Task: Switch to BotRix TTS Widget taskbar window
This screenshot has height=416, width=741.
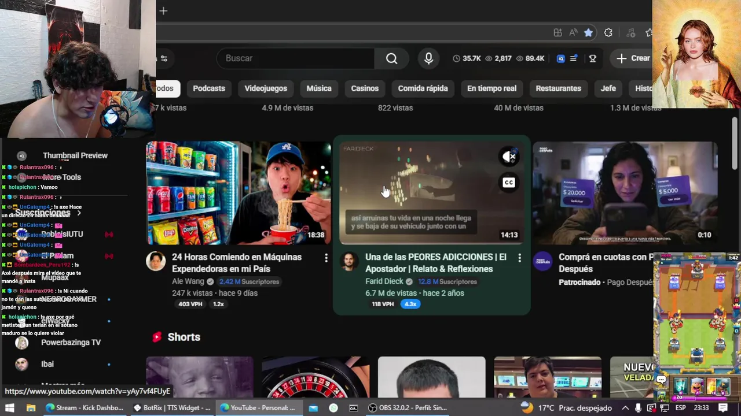Action: click(172, 407)
